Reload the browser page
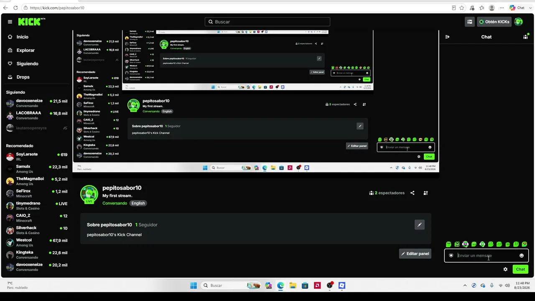 (15, 8)
